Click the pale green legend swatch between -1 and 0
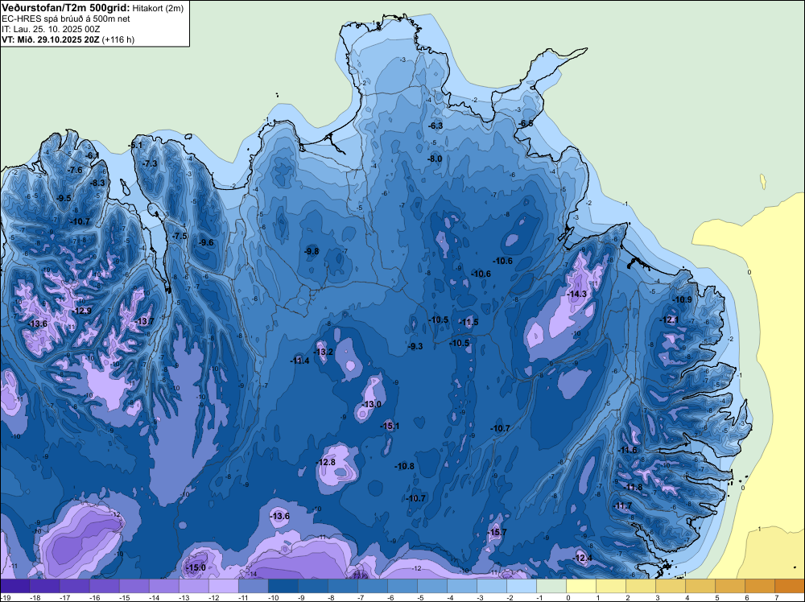The image size is (805, 602). click(x=551, y=586)
